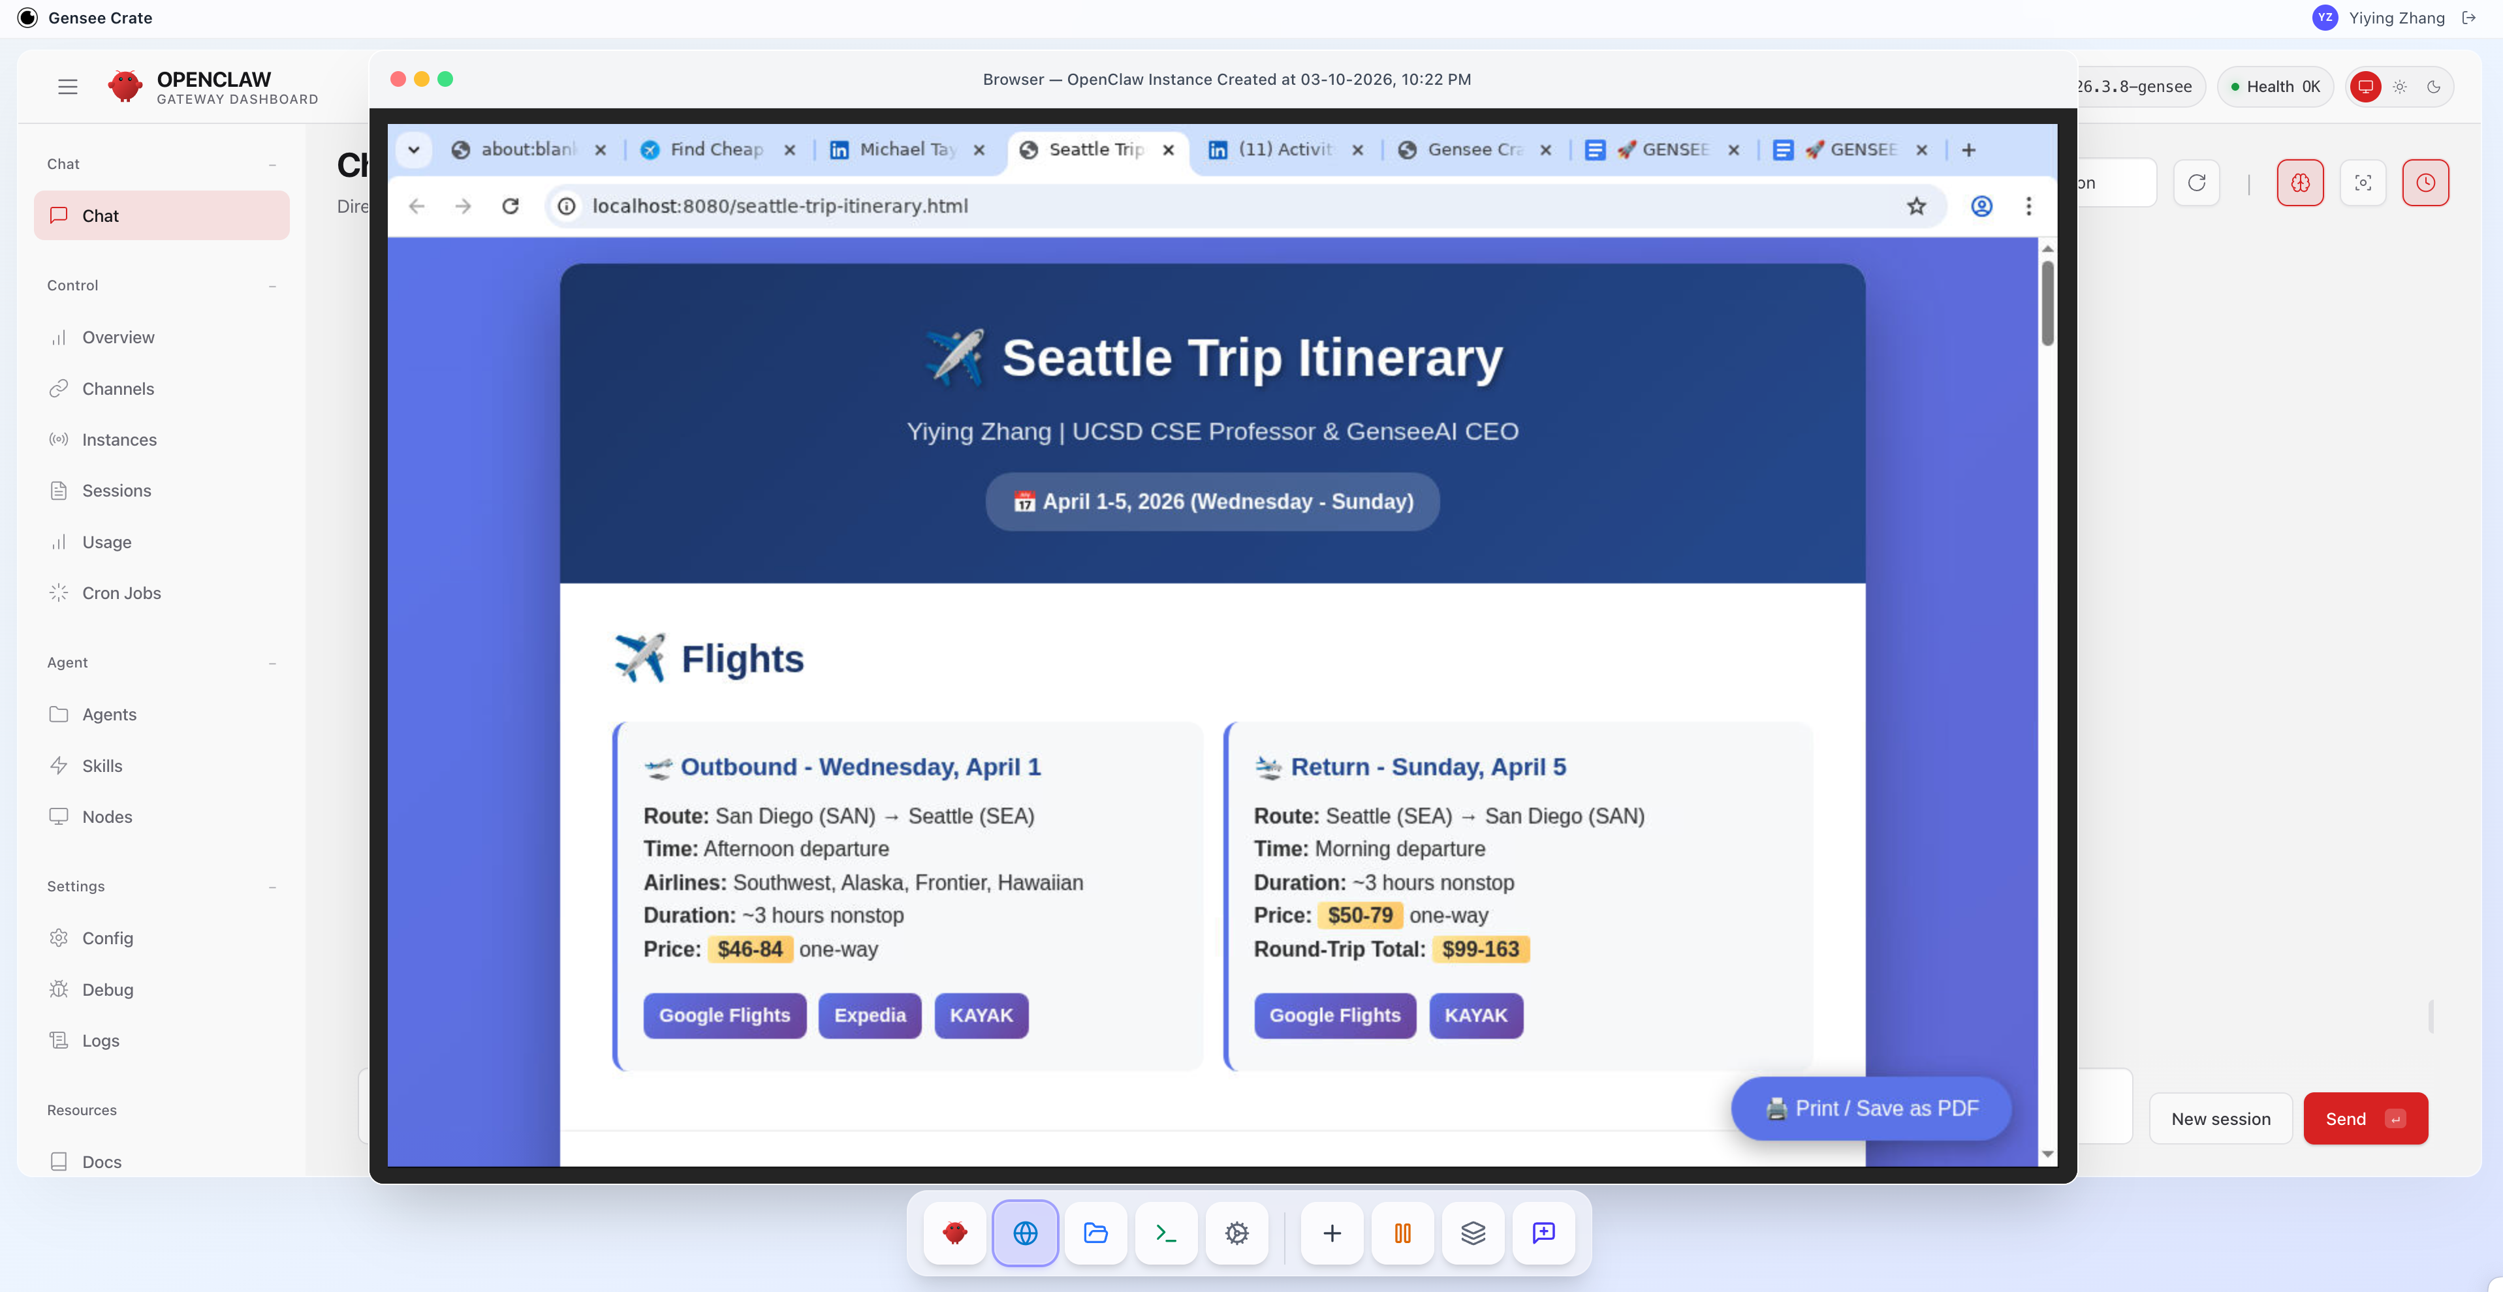The width and height of the screenshot is (2503, 1292).
Task: Click Print / Save as PDF button
Action: point(1870,1109)
